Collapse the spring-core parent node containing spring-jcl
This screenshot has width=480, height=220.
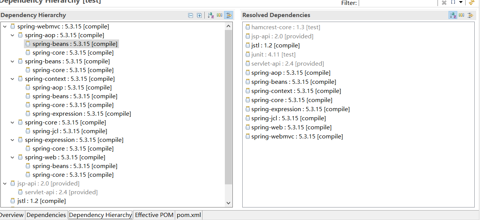pyautogui.click(x=12, y=123)
